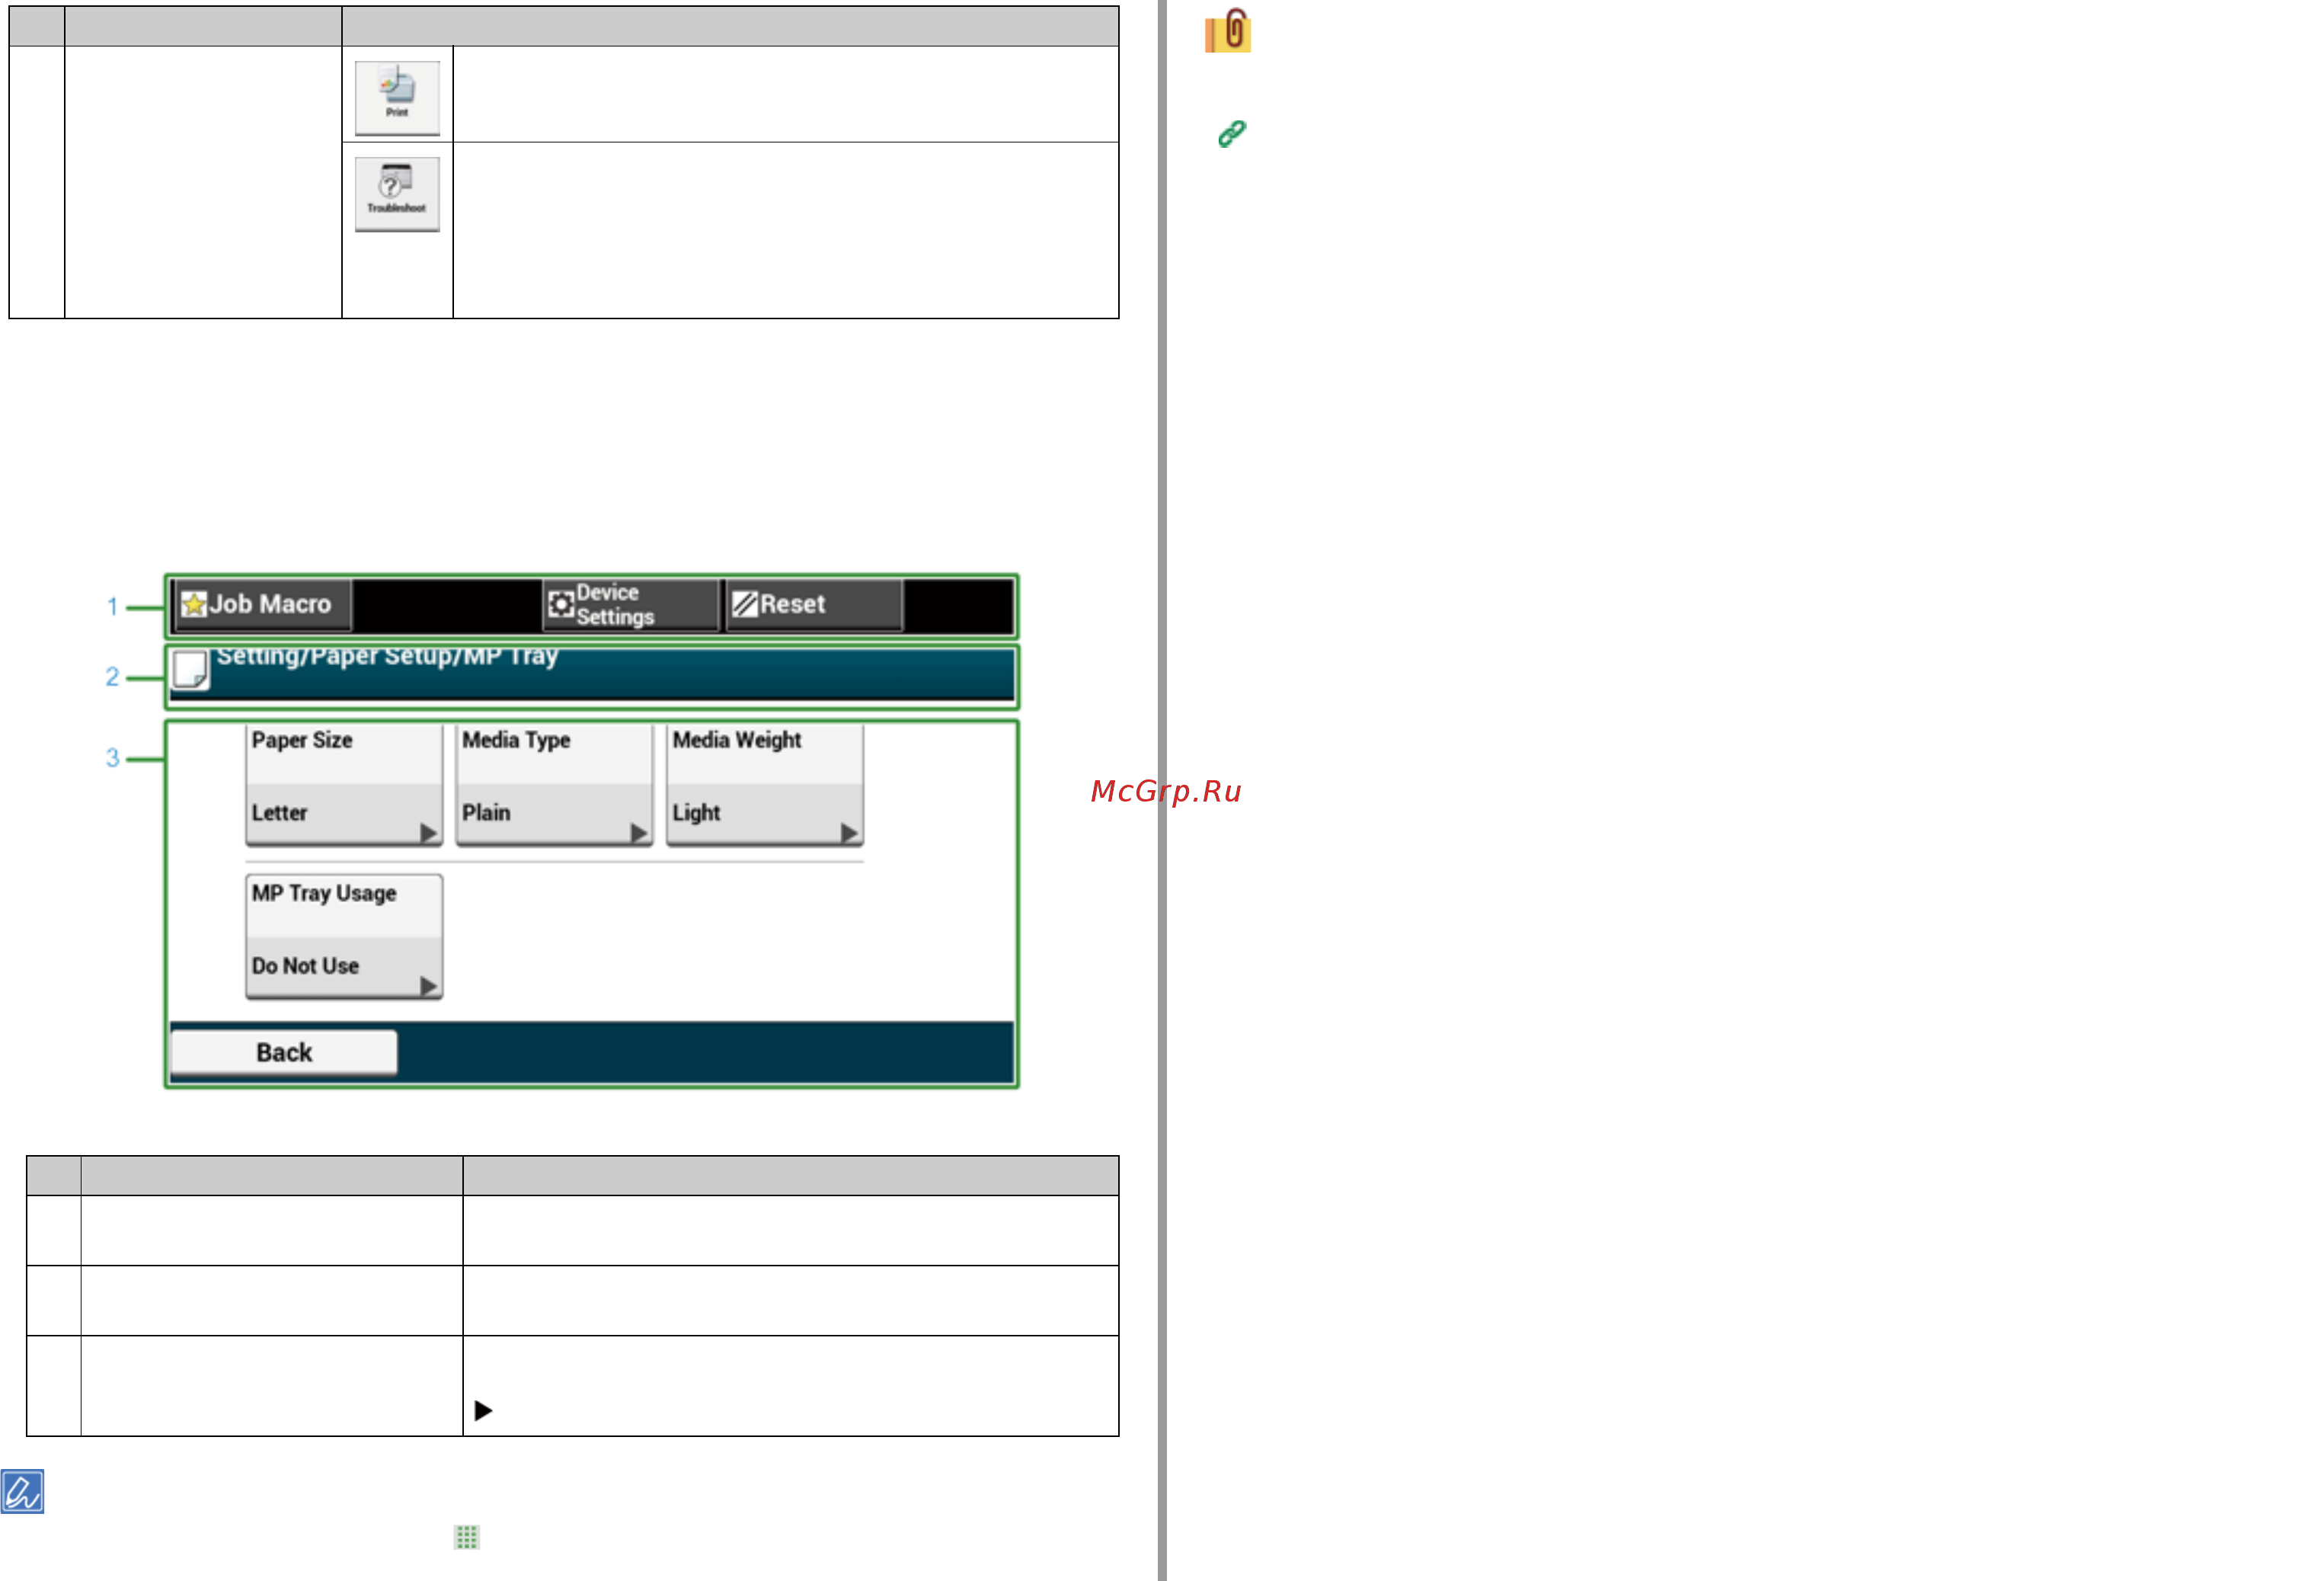The width and height of the screenshot is (2324, 1581).
Task: Click the green keypad grid icon
Action: pos(467,1537)
